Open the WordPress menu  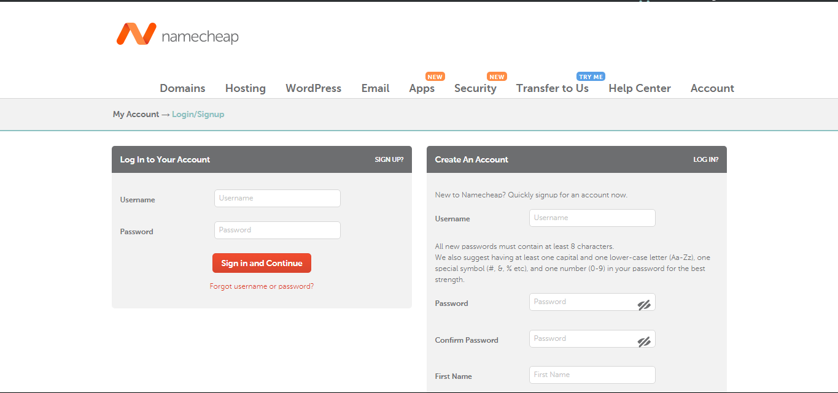click(314, 88)
